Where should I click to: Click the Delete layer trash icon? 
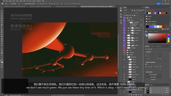(141, 95)
